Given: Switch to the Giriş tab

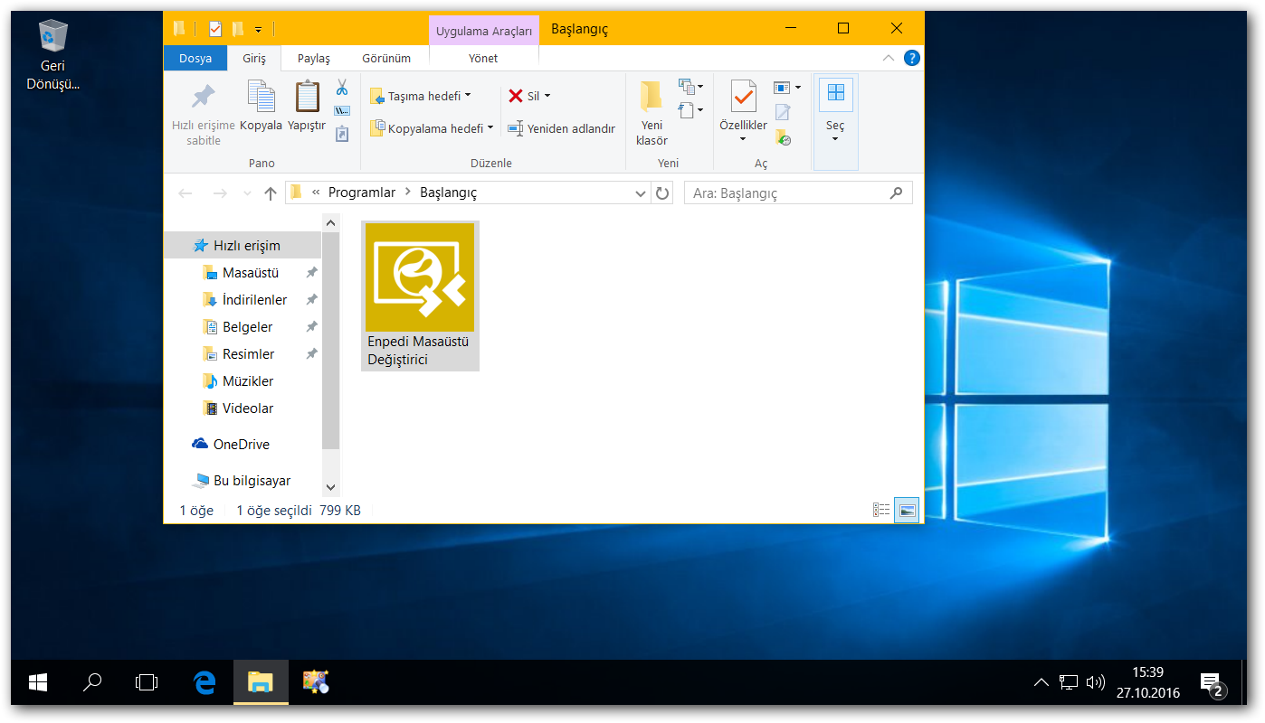Looking at the screenshot, I should pyautogui.click(x=254, y=58).
